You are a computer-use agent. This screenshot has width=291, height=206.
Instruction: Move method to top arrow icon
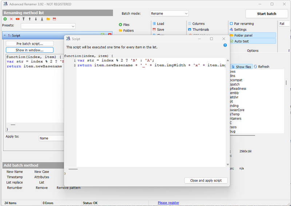pos(24,19)
